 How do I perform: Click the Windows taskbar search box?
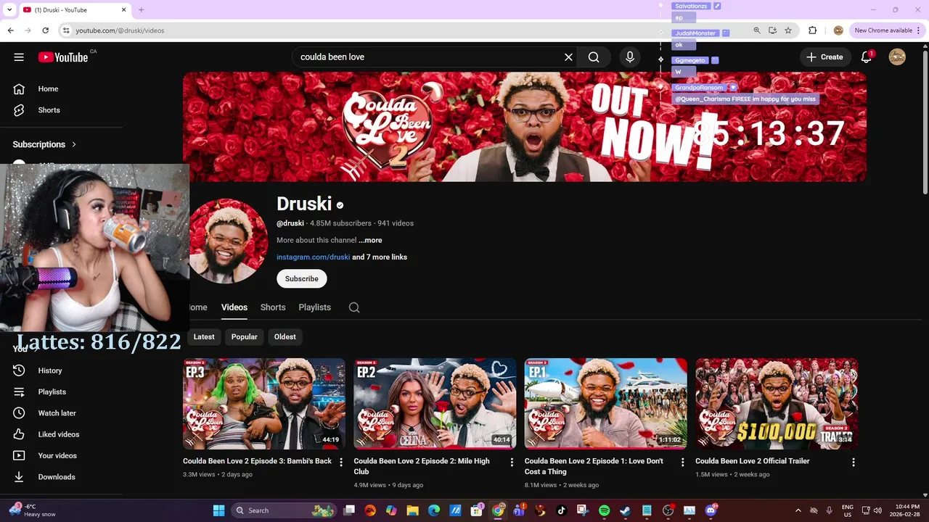[285, 510]
